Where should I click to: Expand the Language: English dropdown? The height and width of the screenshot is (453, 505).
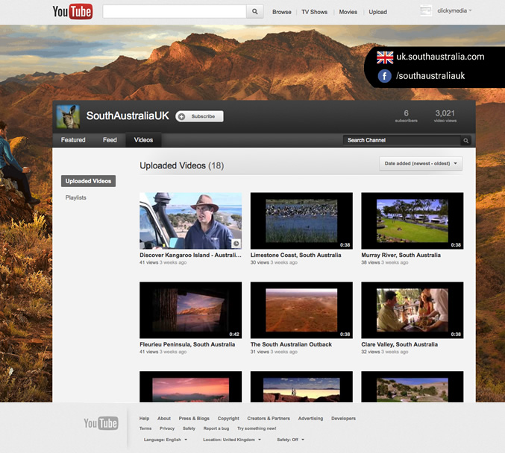(x=165, y=440)
